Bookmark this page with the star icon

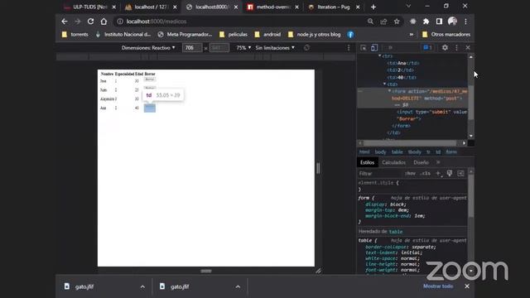coord(397,22)
